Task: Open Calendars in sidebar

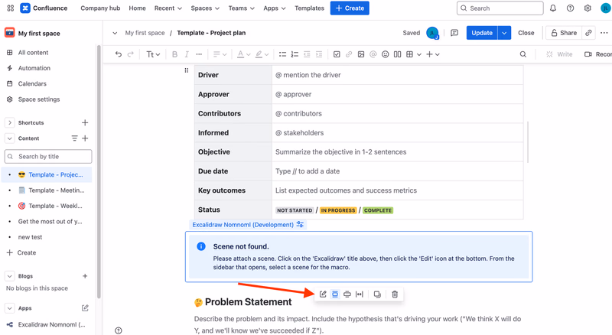Action: pyautogui.click(x=32, y=83)
